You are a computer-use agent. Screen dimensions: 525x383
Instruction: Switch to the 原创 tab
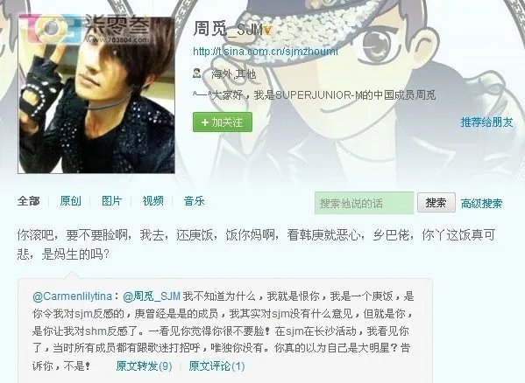click(70, 201)
